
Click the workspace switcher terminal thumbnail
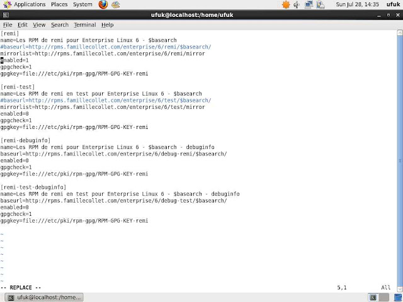click(373, 298)
